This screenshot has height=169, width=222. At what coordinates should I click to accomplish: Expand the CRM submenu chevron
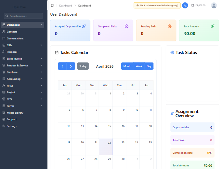41,45
